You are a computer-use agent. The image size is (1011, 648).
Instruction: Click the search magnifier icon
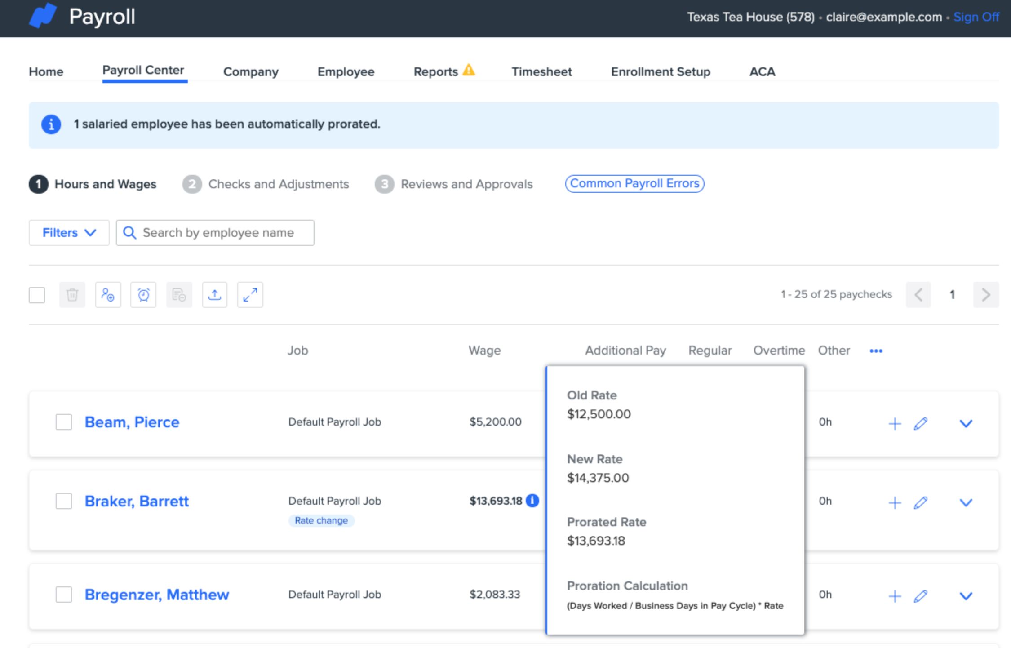click(129, 233)
